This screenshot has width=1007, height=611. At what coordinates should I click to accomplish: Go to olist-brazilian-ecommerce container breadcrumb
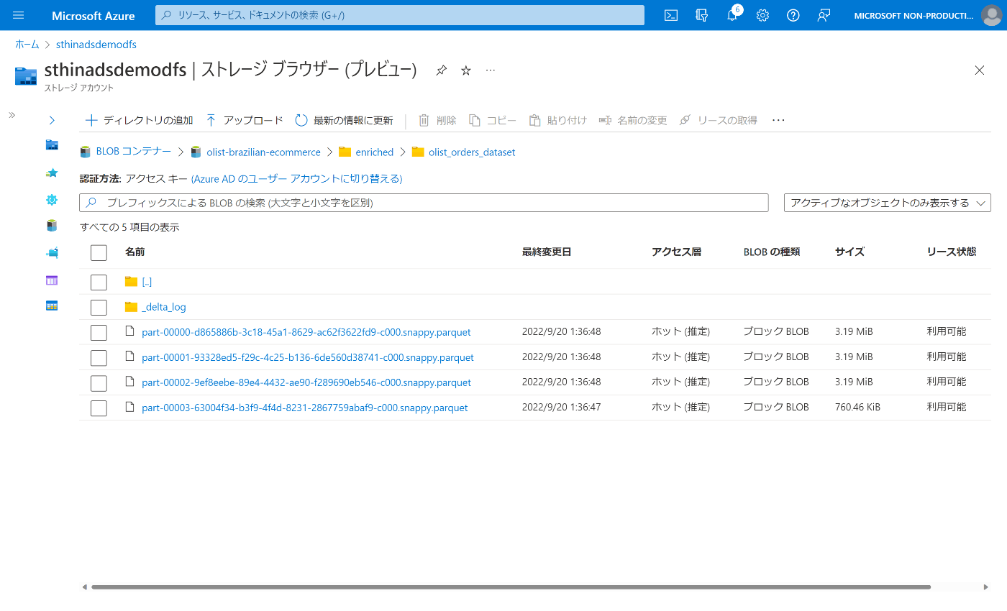[x=263, y=152]
